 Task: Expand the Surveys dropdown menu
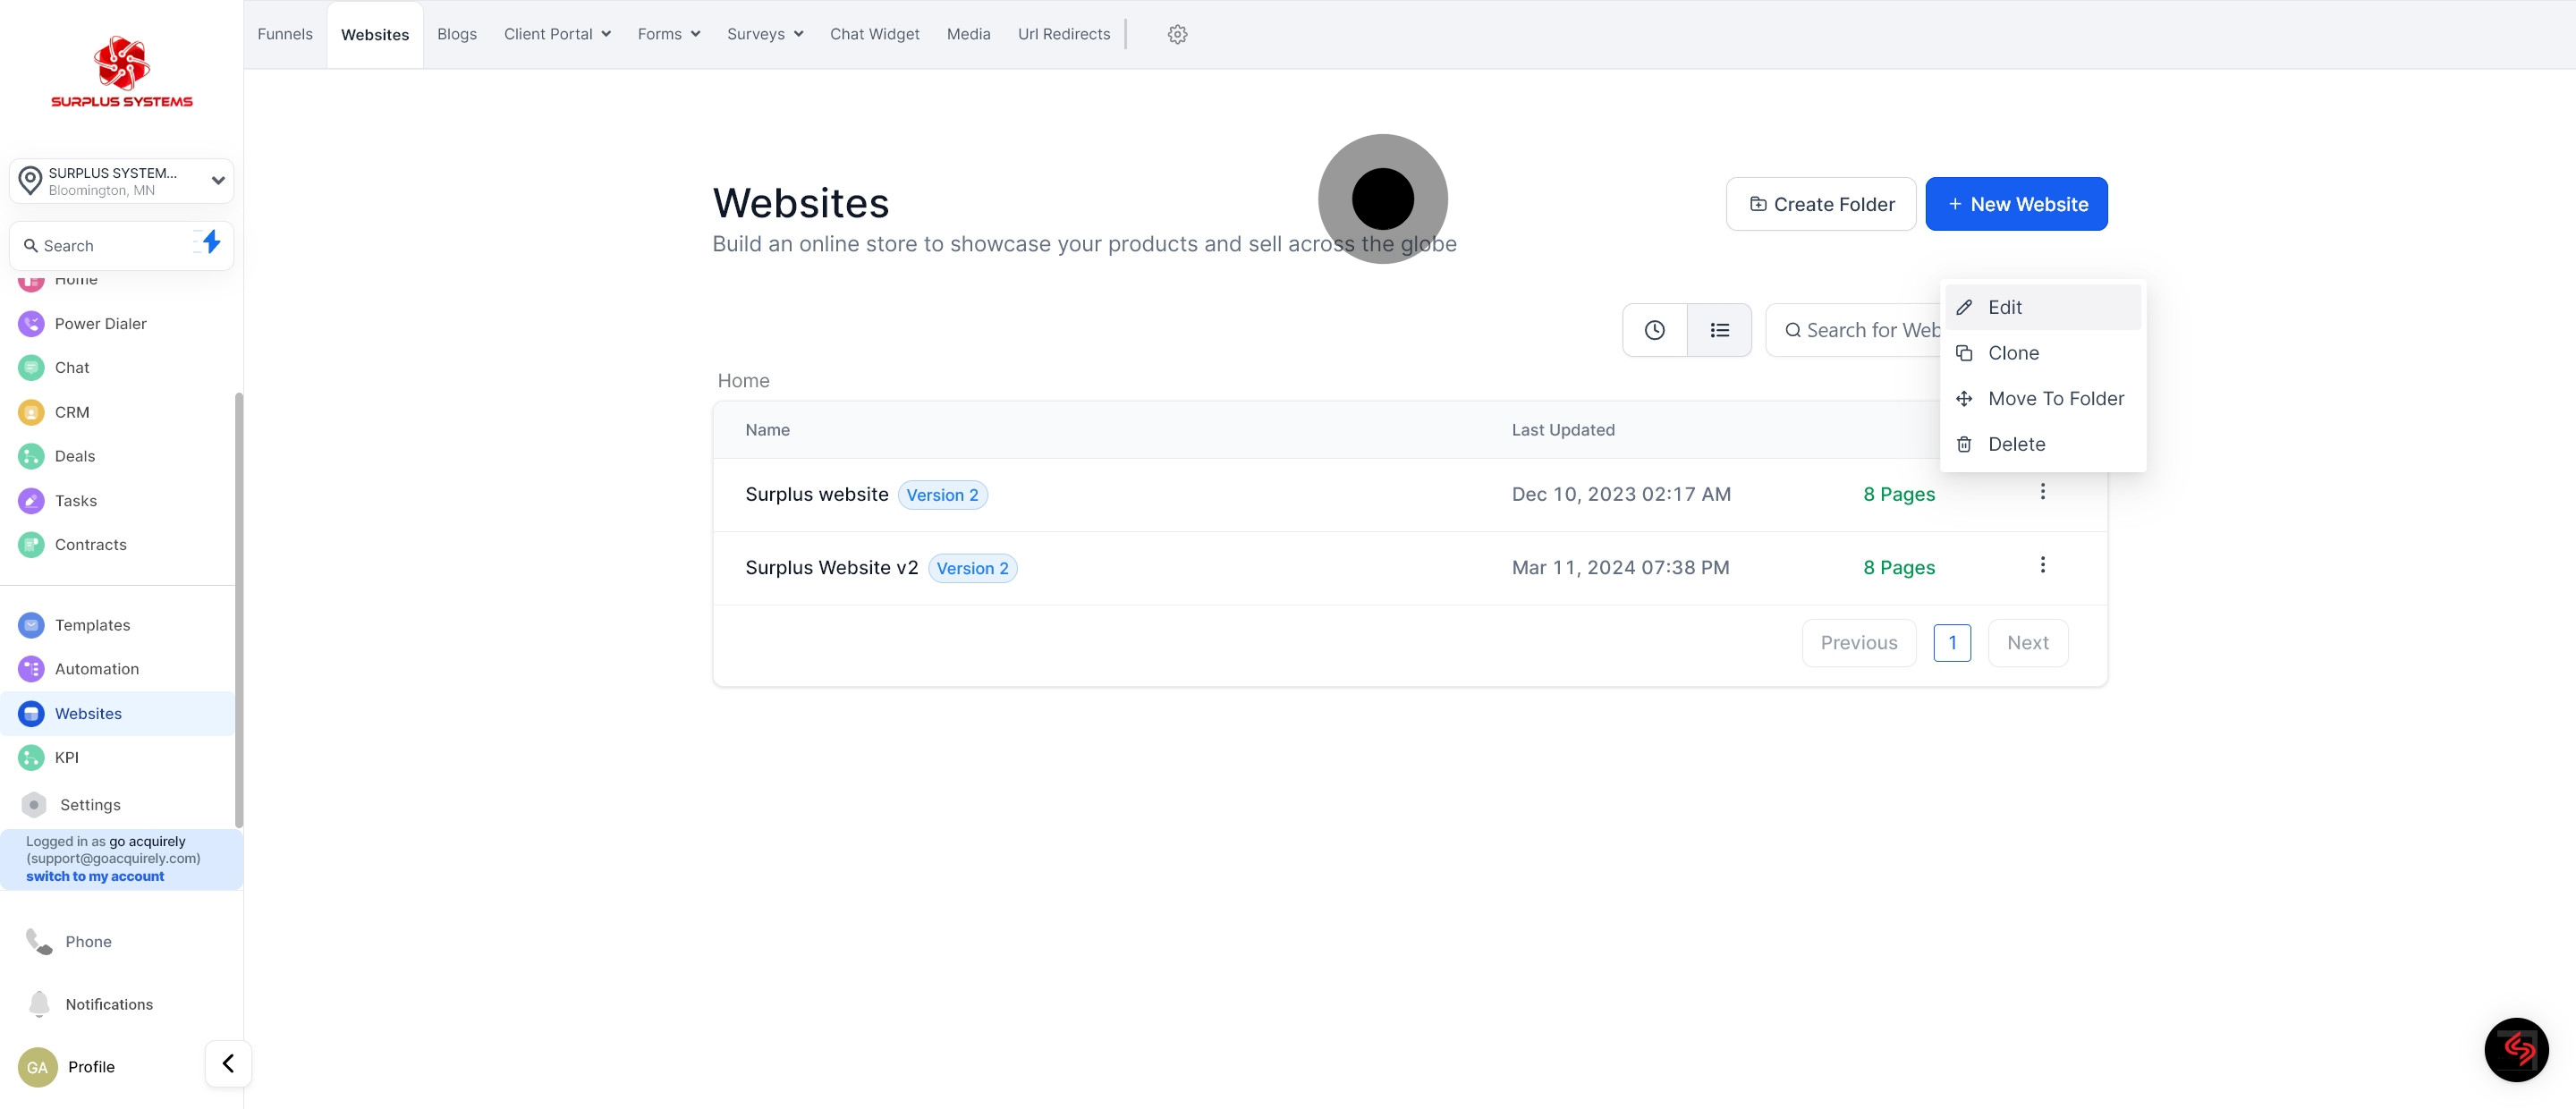coord(765,34)
